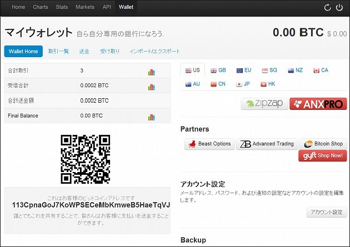Select the CA flag tab
Image resolution: width=350 pixels, height=247 pixels.
point(321,70)
